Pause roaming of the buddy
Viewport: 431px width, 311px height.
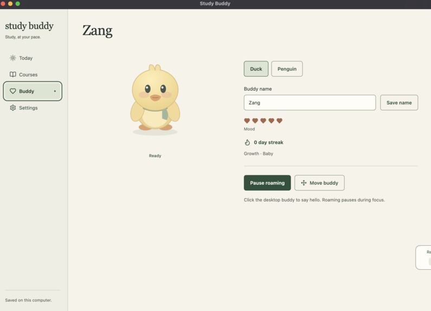click(267, 183)
